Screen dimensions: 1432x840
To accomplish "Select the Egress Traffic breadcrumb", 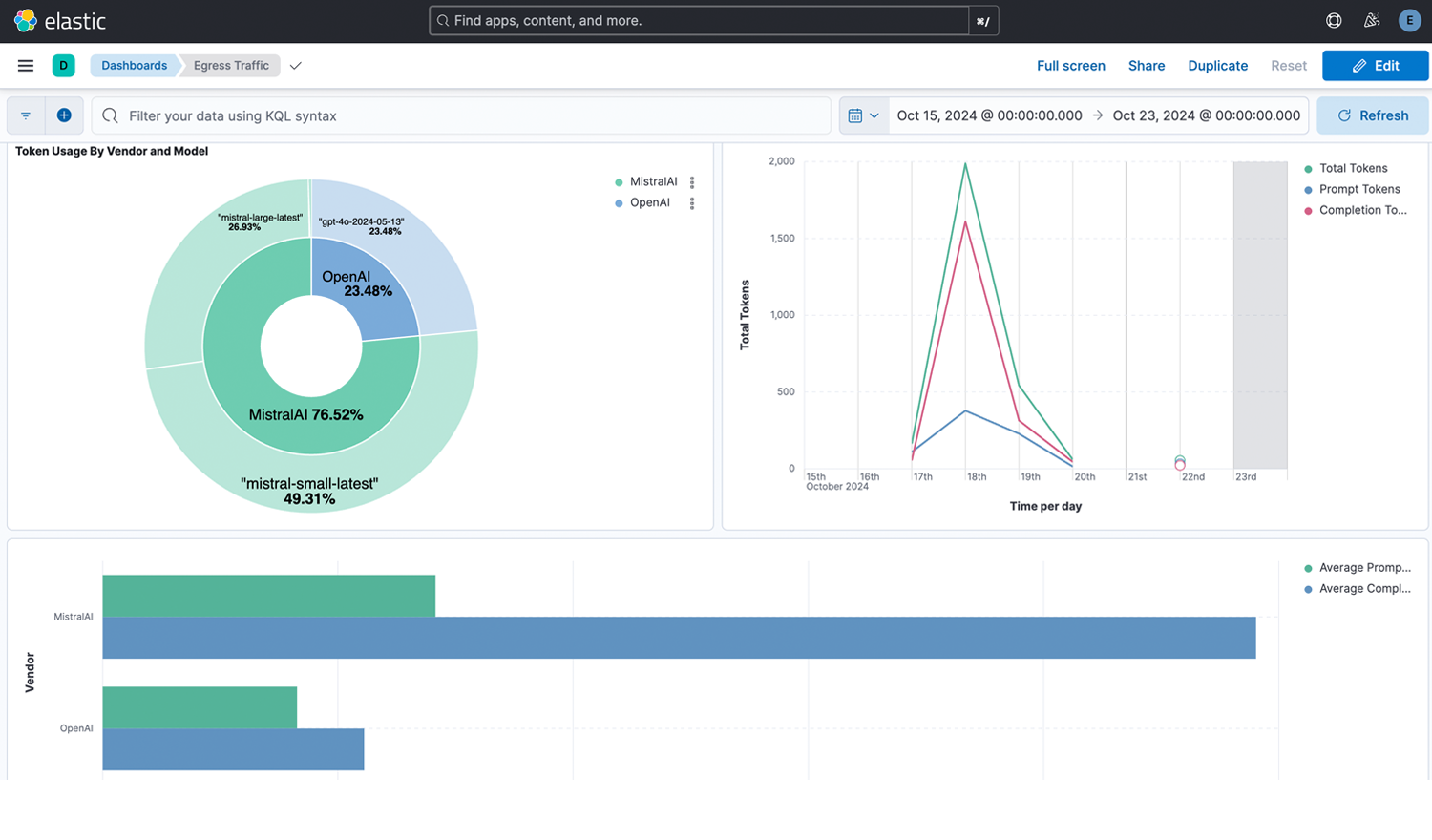I will (231, 66).
